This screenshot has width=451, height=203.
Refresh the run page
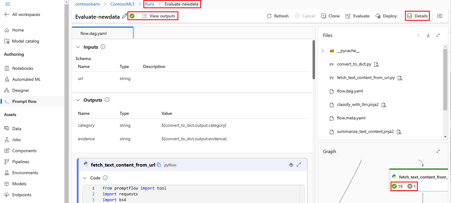coord(278,16)
